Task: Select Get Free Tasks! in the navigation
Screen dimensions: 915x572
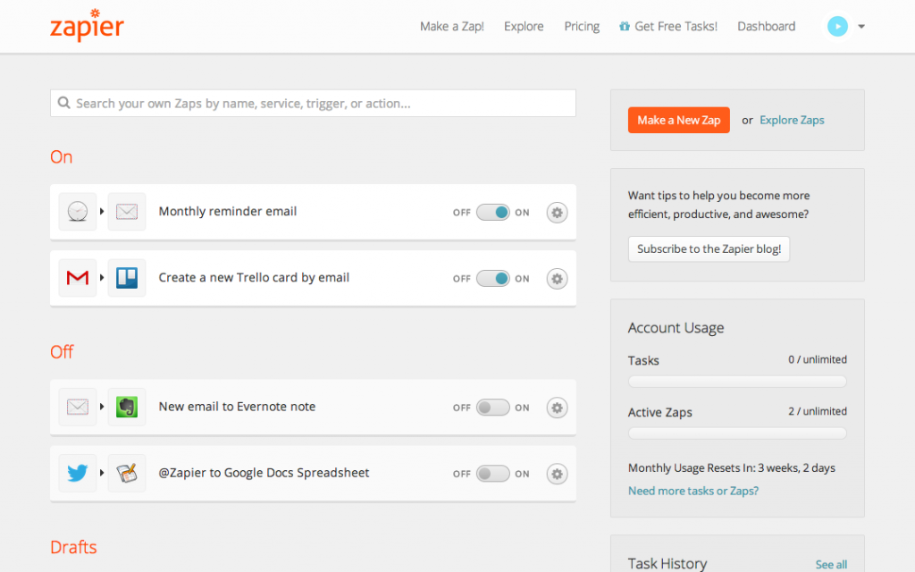Action: pyautogui.click(x=676, y=26)
